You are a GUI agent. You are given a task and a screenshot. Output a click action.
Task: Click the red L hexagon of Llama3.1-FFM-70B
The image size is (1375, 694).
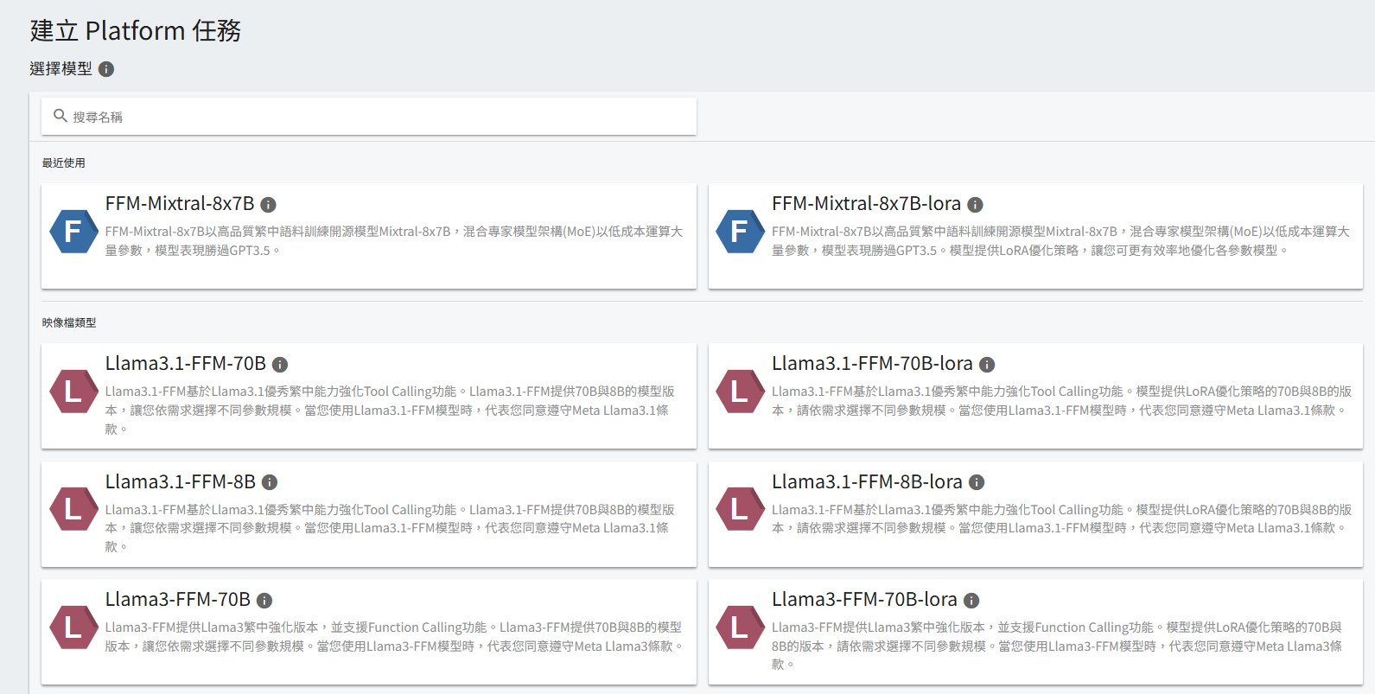pyautogui.click(x=73, y=392)
